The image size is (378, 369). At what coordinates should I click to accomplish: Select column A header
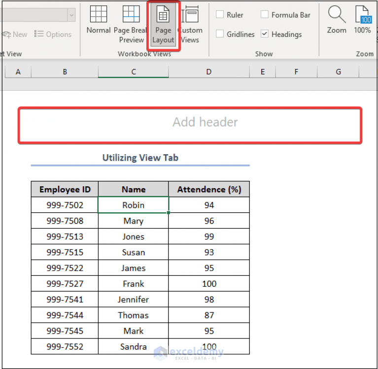[x=18, y=72]
